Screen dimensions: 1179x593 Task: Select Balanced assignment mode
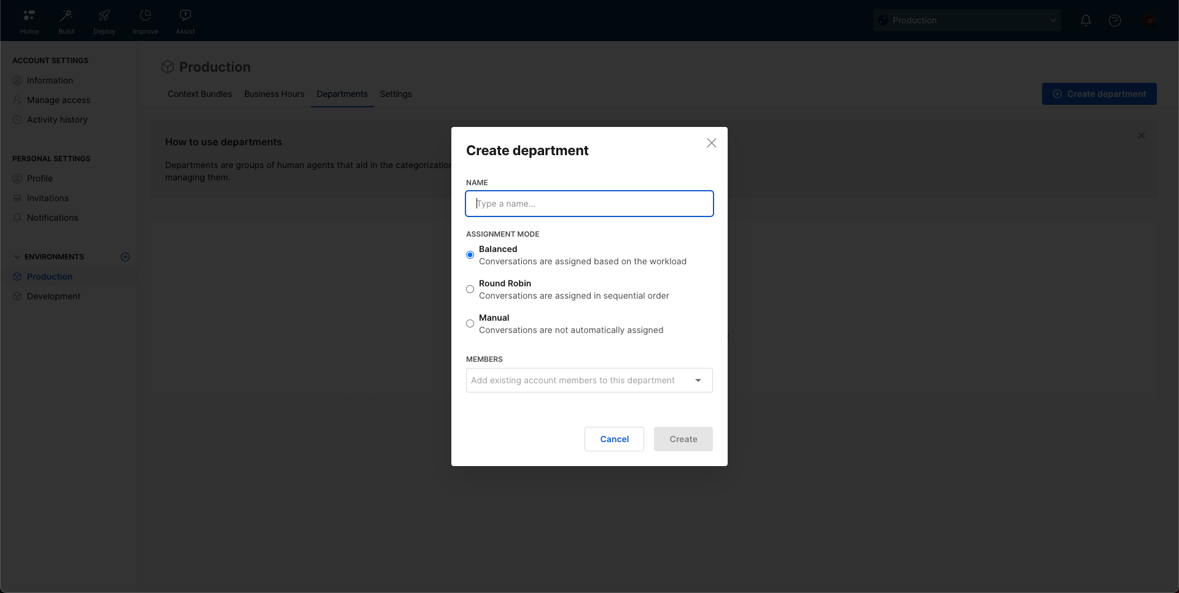click(470, 255)
